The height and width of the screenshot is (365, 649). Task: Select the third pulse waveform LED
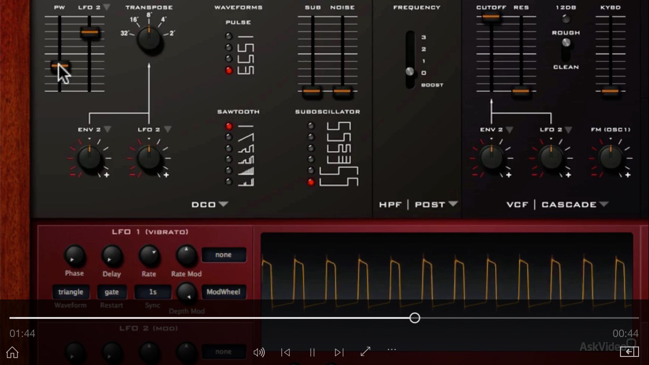tap(229, 59)
